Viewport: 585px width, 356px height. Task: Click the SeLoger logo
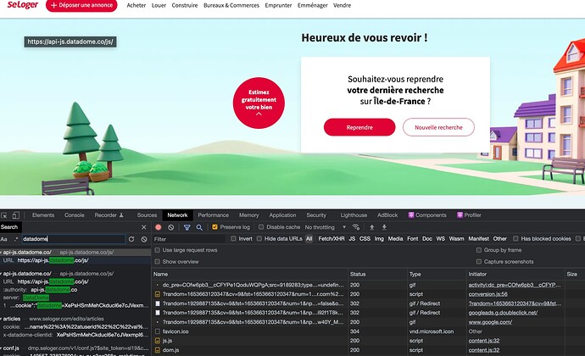(21, 5)
